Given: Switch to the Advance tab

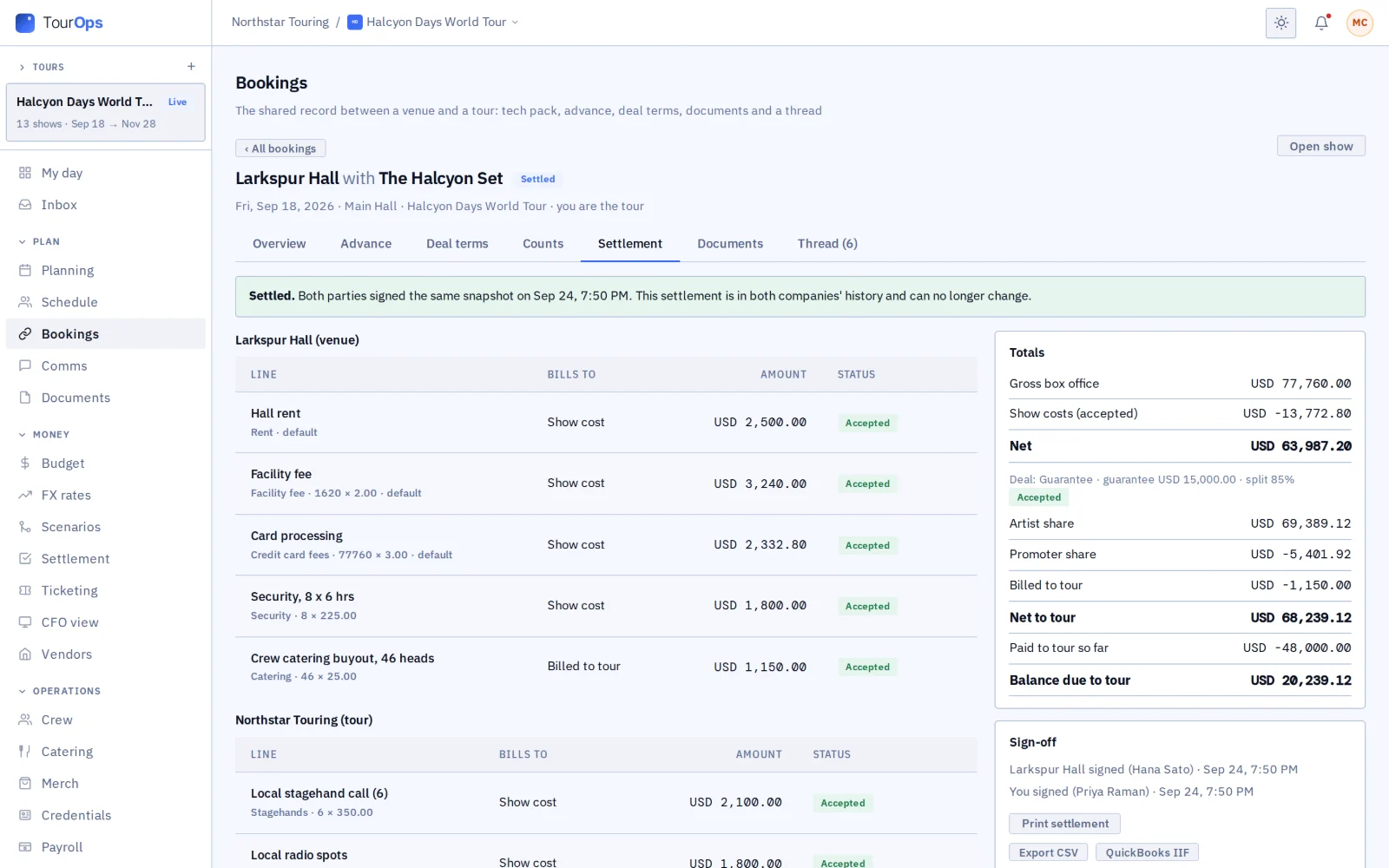Looking at the screenshot, I should 365,244.
